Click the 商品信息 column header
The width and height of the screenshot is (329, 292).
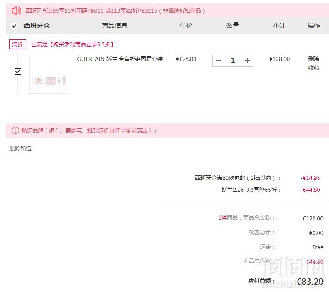coord(114,26)
